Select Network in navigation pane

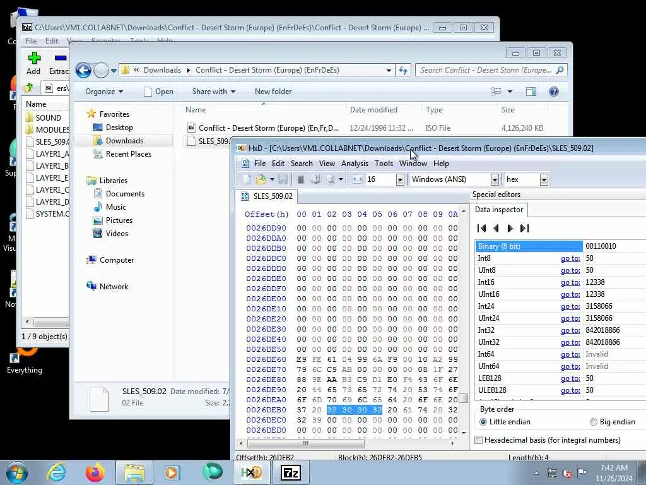tap(114, 287)
